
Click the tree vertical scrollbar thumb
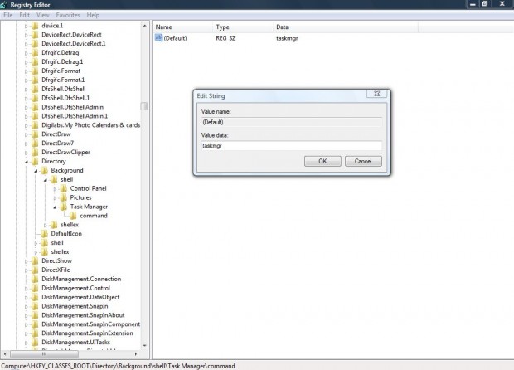click(144, 106)
